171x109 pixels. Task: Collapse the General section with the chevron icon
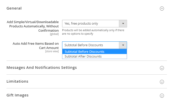(162, 9)
